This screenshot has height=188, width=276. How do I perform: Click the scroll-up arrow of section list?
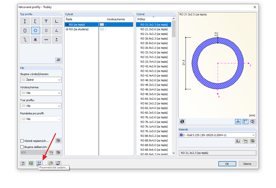point(174,18)
